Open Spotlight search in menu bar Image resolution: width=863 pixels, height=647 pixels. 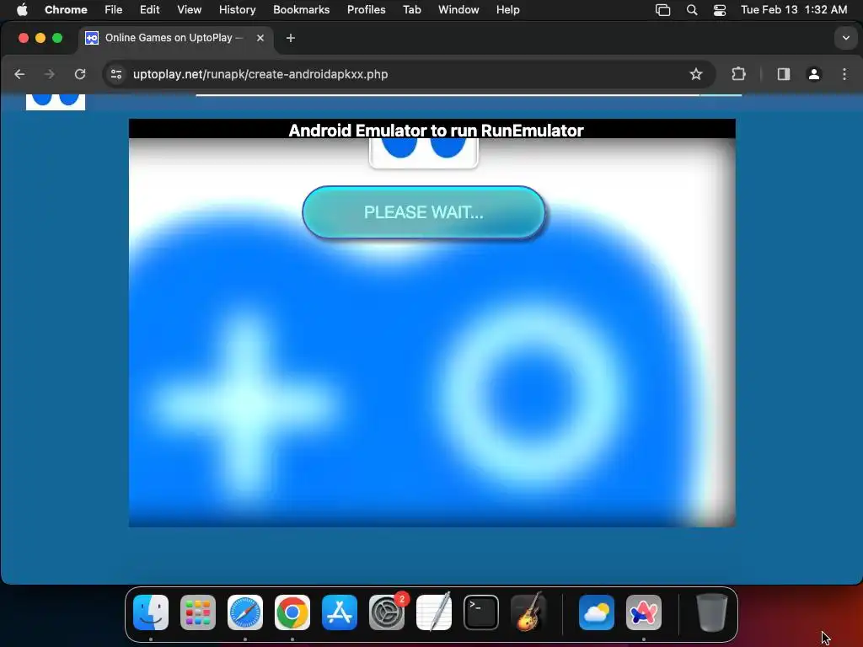pyautogui.click(x=692, y=10)
